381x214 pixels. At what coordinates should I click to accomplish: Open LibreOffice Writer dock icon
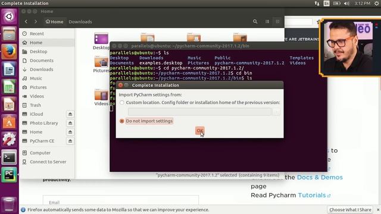pos(9,69)
